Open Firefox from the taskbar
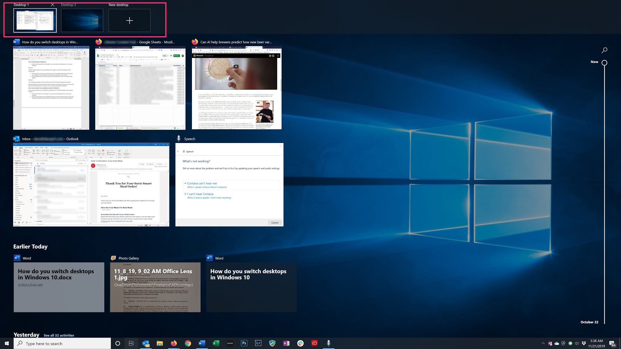 (174, 343)
